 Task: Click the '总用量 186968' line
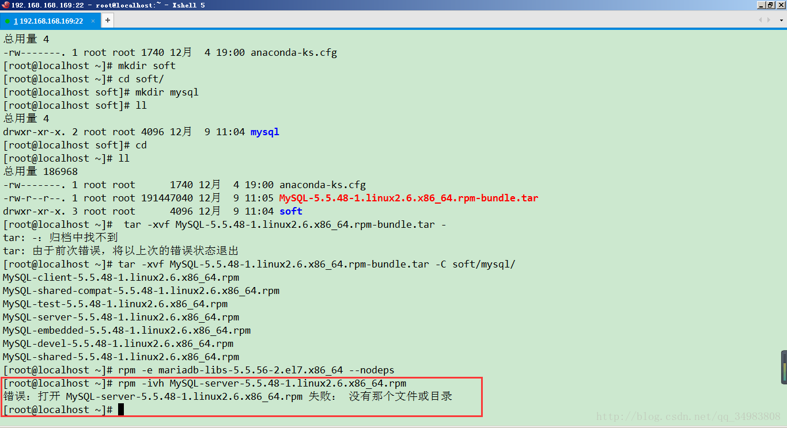(40, 171)
